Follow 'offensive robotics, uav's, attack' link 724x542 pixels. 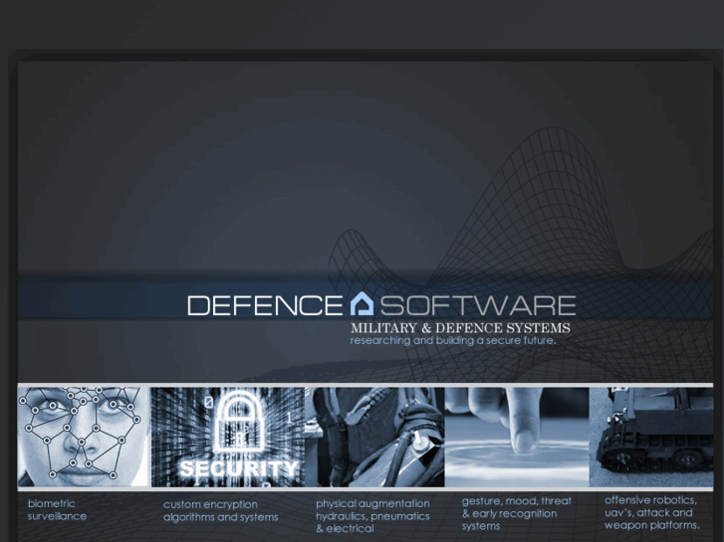(652, 512)
